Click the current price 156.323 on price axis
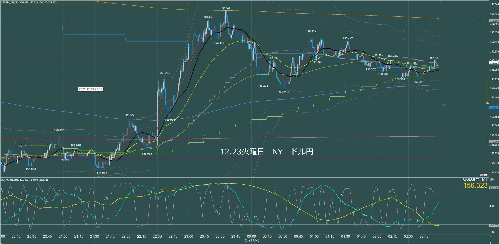 [494, 63]
